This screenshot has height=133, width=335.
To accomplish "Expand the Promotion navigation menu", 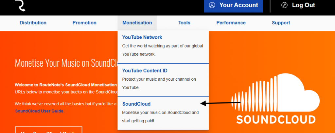I will [x=84, y=23].
